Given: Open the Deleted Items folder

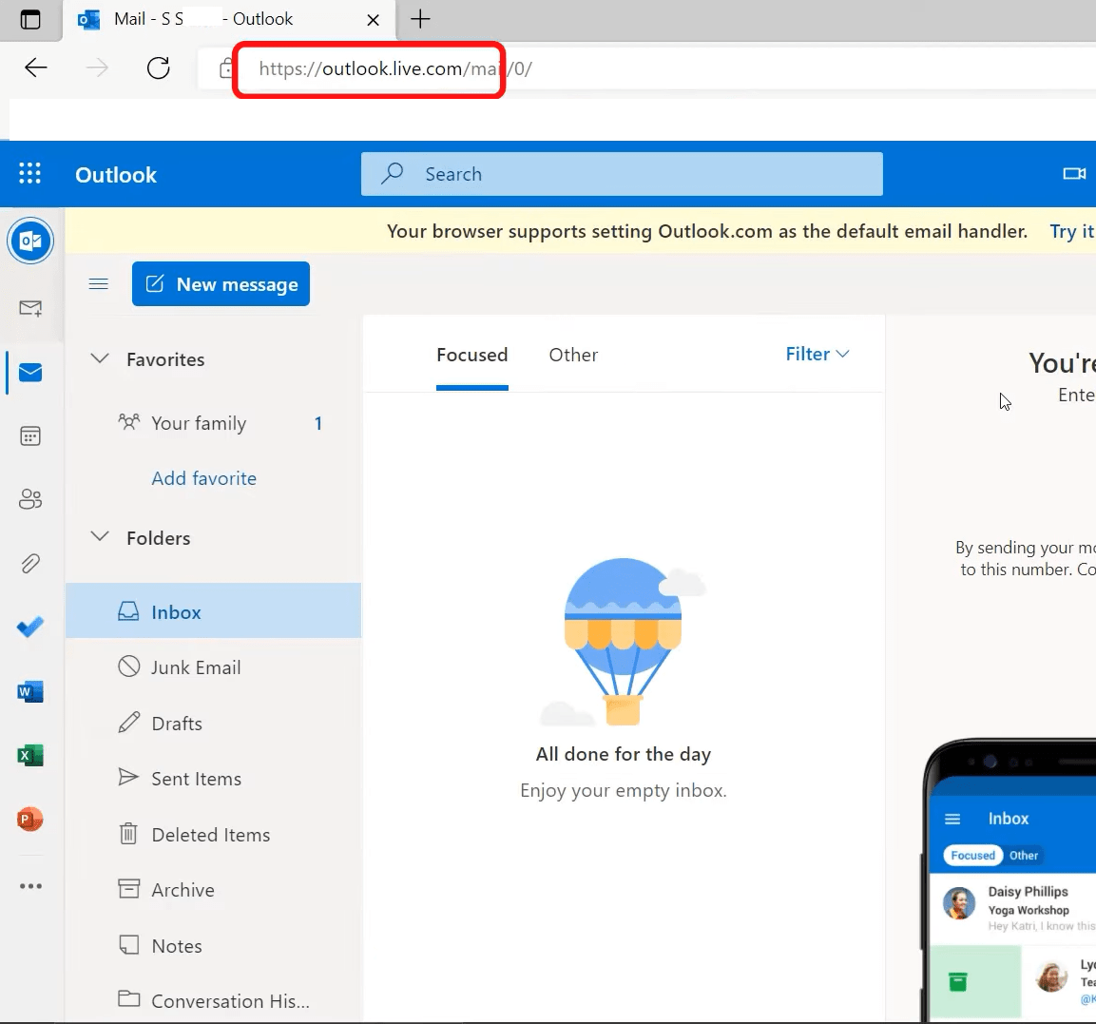Looking at the screenshot, I should coord(213,834).
